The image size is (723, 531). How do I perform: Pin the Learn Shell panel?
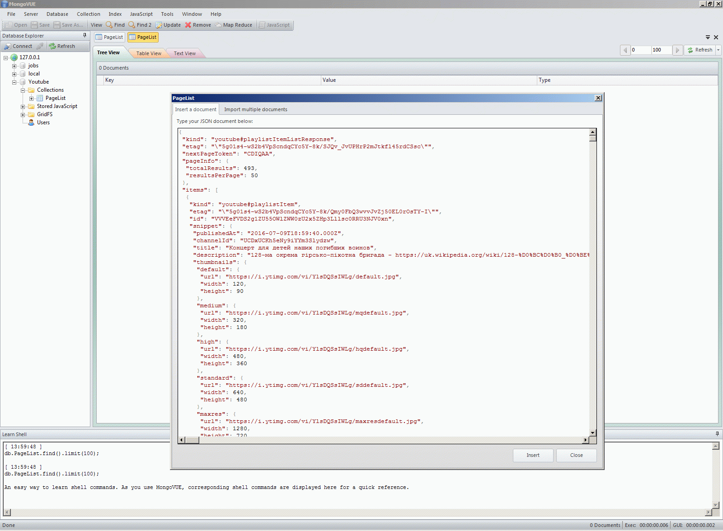717,434
